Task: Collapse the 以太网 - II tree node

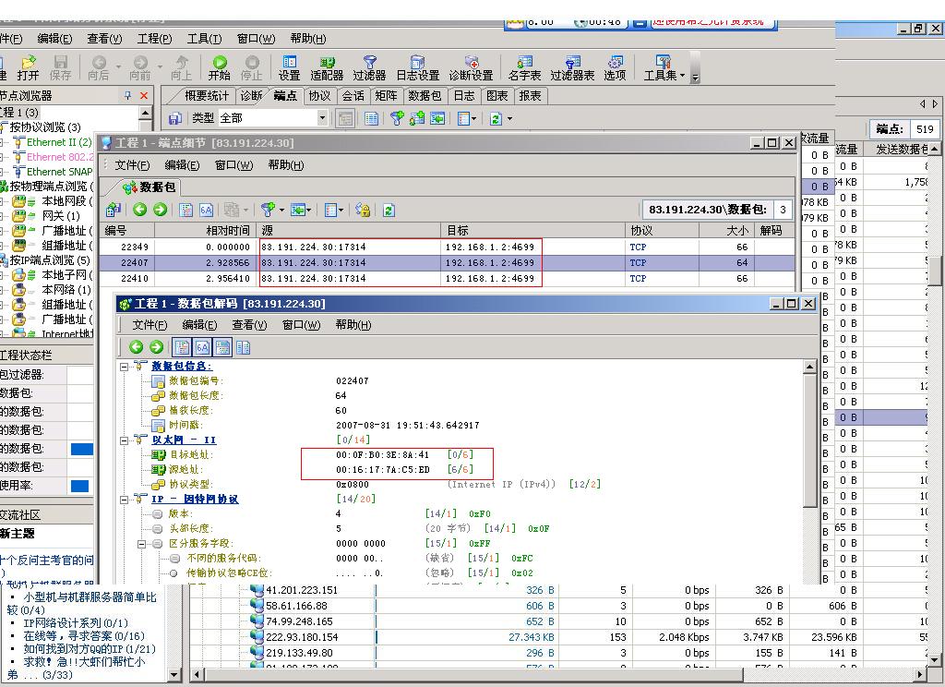Action: [126, 440]
